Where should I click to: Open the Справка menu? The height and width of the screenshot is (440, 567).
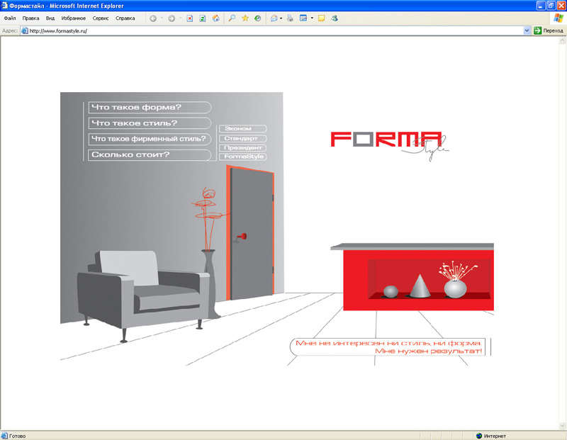point(125,18)
